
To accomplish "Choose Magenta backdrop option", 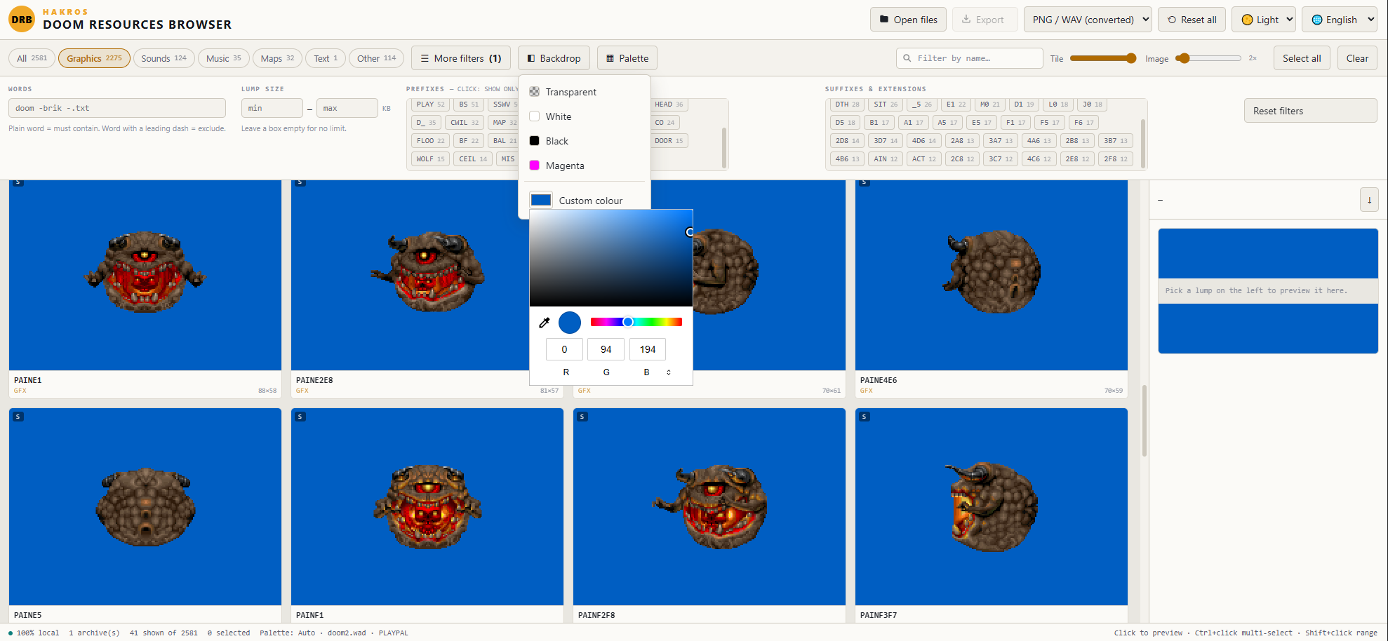I will [x=585, y=166].
